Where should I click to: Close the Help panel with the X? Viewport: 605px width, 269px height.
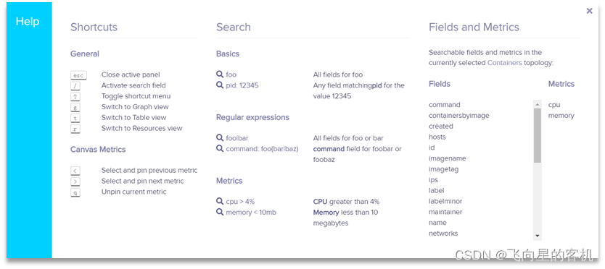pos(589,11)
